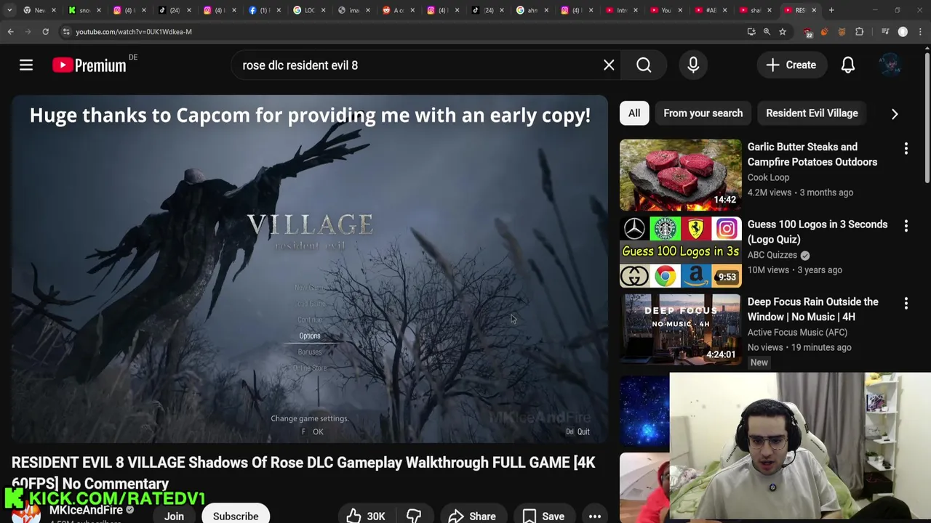Visit Active Focus Music (AFC) channel

point(797,332)
